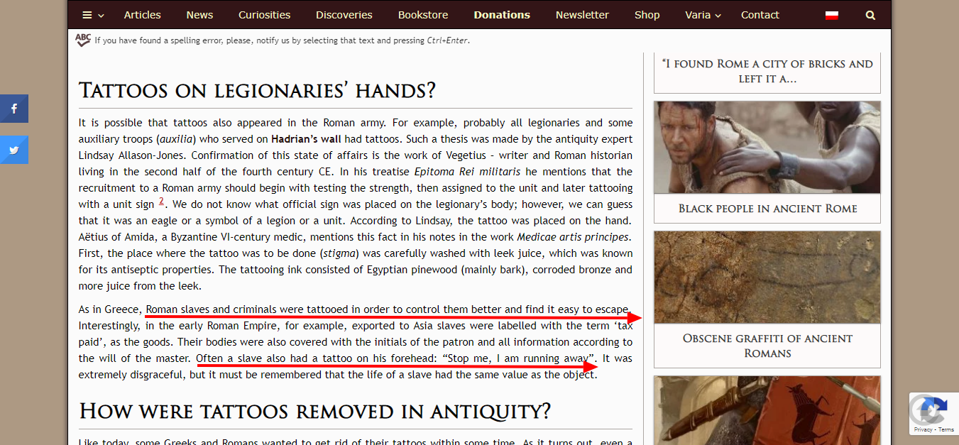Expand the Varia dropdown menu
Screen dimensions: 959x445
(x=703, y=15)
